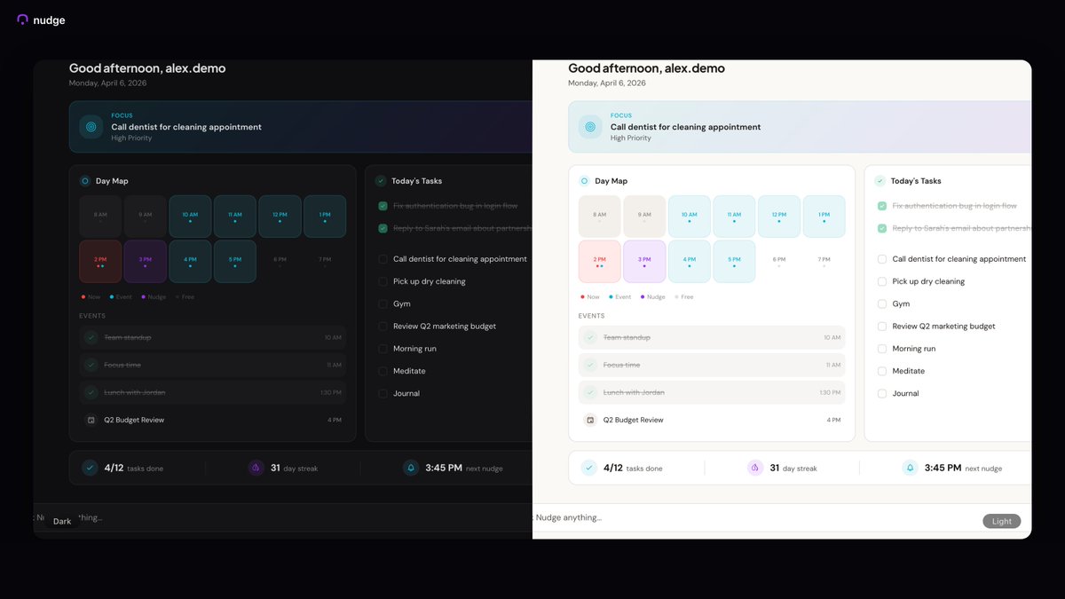Image resolution: width=1065 pixels, height=599 pixels.
Task: Check Pick up dry cleaning in dark panel
Action: tap(383, 281)
